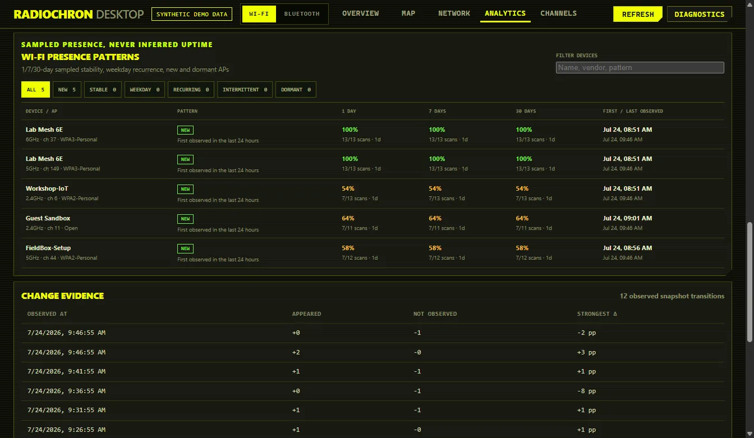Focus the Filter Devices input field
Viewport: 754px width, 438px height.
[640, 67]
